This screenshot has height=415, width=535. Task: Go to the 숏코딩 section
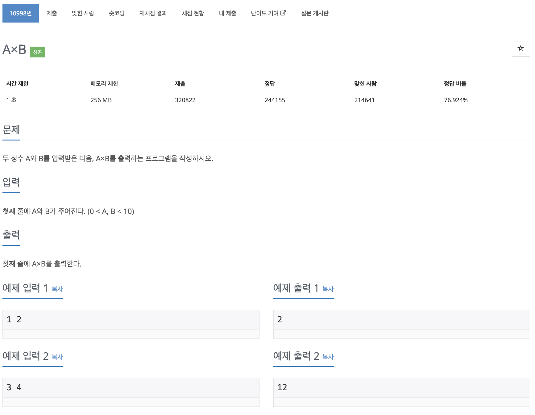click(116, 13)
